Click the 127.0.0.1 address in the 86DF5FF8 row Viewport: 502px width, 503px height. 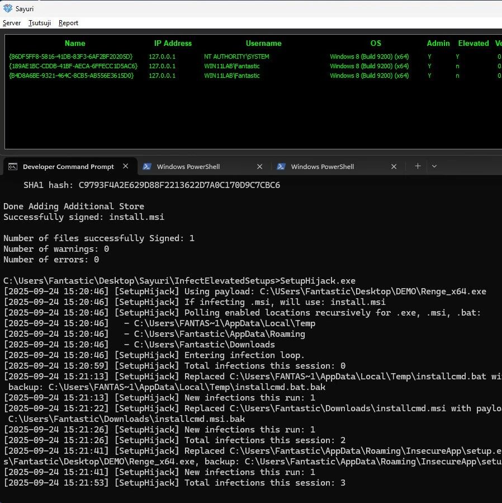162,57
